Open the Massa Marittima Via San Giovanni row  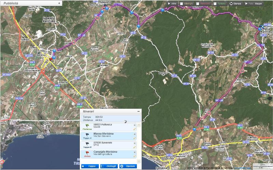click(109, 136)
